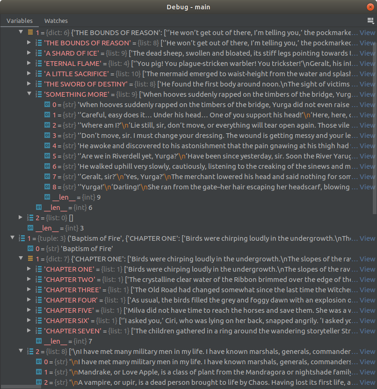
Task: Open View for the 'CHAPTER SIX' row
Action: click(367, 321)
